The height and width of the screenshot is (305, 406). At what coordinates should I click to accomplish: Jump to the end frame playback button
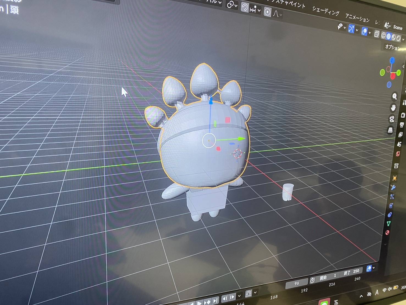click(216, 301)
